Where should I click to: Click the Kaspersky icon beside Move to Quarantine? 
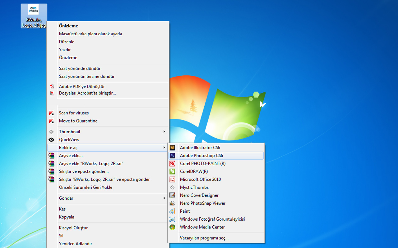(52, 121)
